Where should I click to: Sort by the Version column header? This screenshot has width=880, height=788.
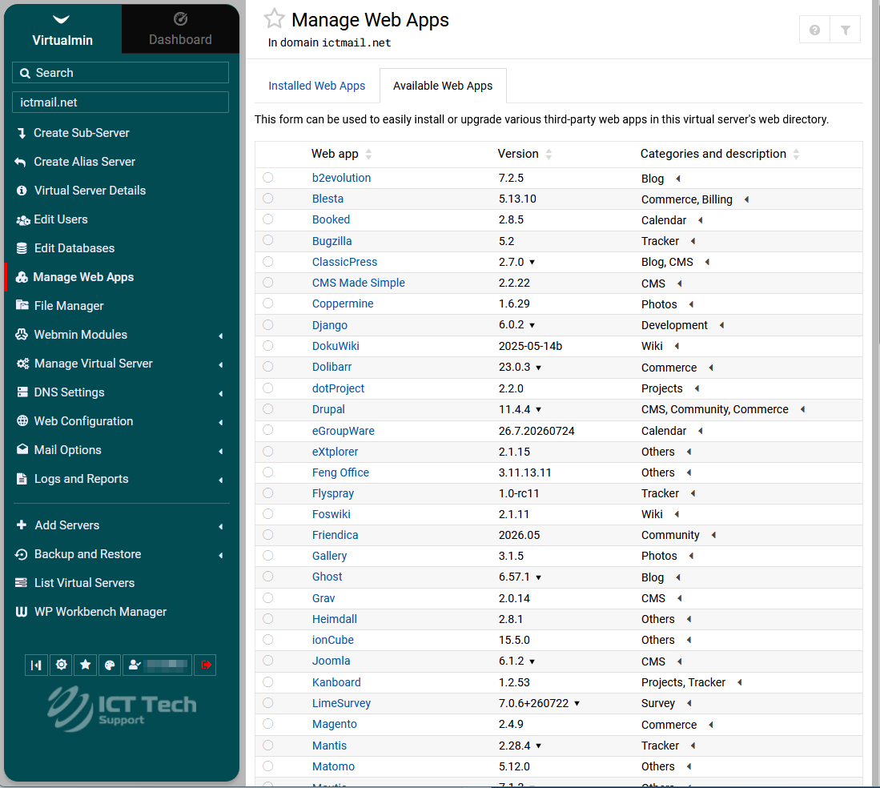tap(524, 154)
